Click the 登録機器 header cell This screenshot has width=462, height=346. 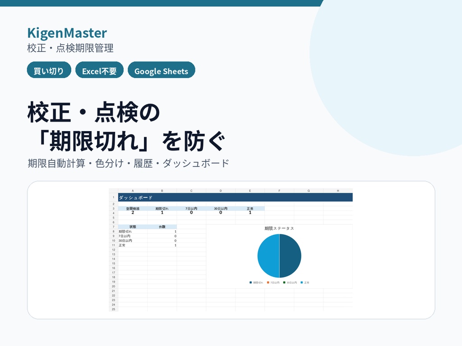pos(133,208)
